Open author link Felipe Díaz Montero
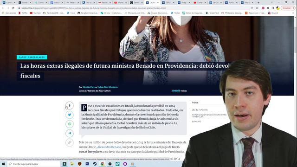The width and height of the screenshot is (297, 167). click(108, 87)
